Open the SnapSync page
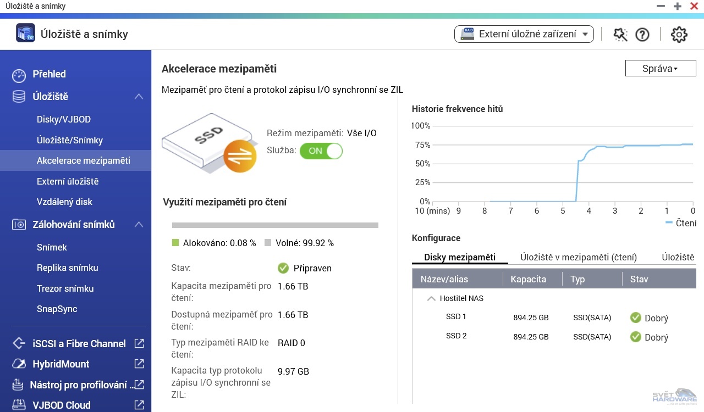Image resolution: width=704 pixels, height=412 pixels. pos(57,309)
